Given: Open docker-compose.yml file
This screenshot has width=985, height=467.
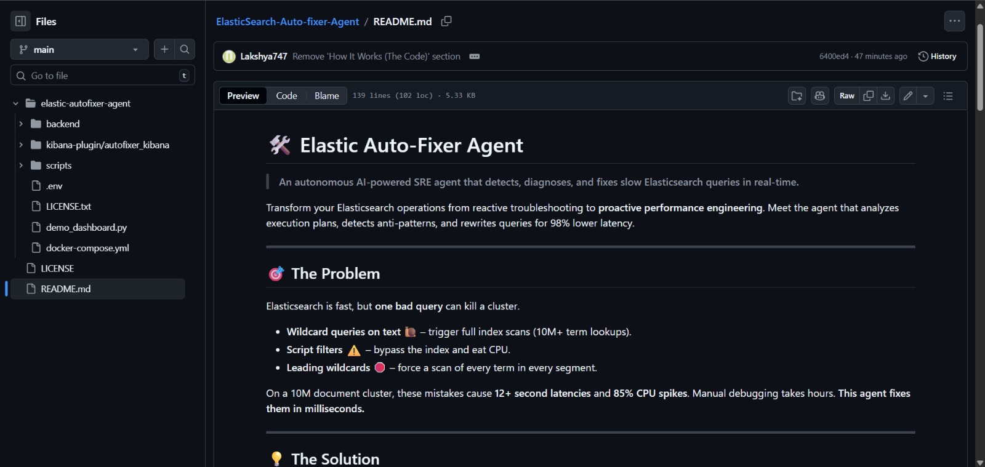Looking at the screenshot, I should click(x=87, y=248).
